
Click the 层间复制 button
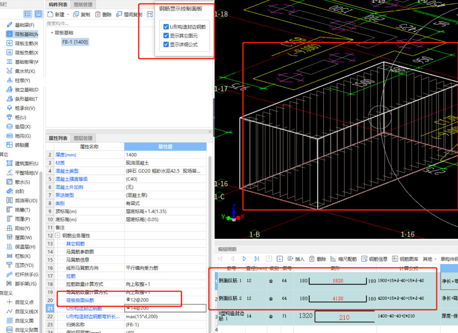click(x=129, y=14)
